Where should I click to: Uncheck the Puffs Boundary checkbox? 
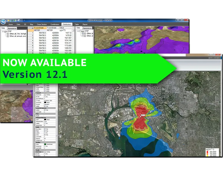(x=45, y=129)
